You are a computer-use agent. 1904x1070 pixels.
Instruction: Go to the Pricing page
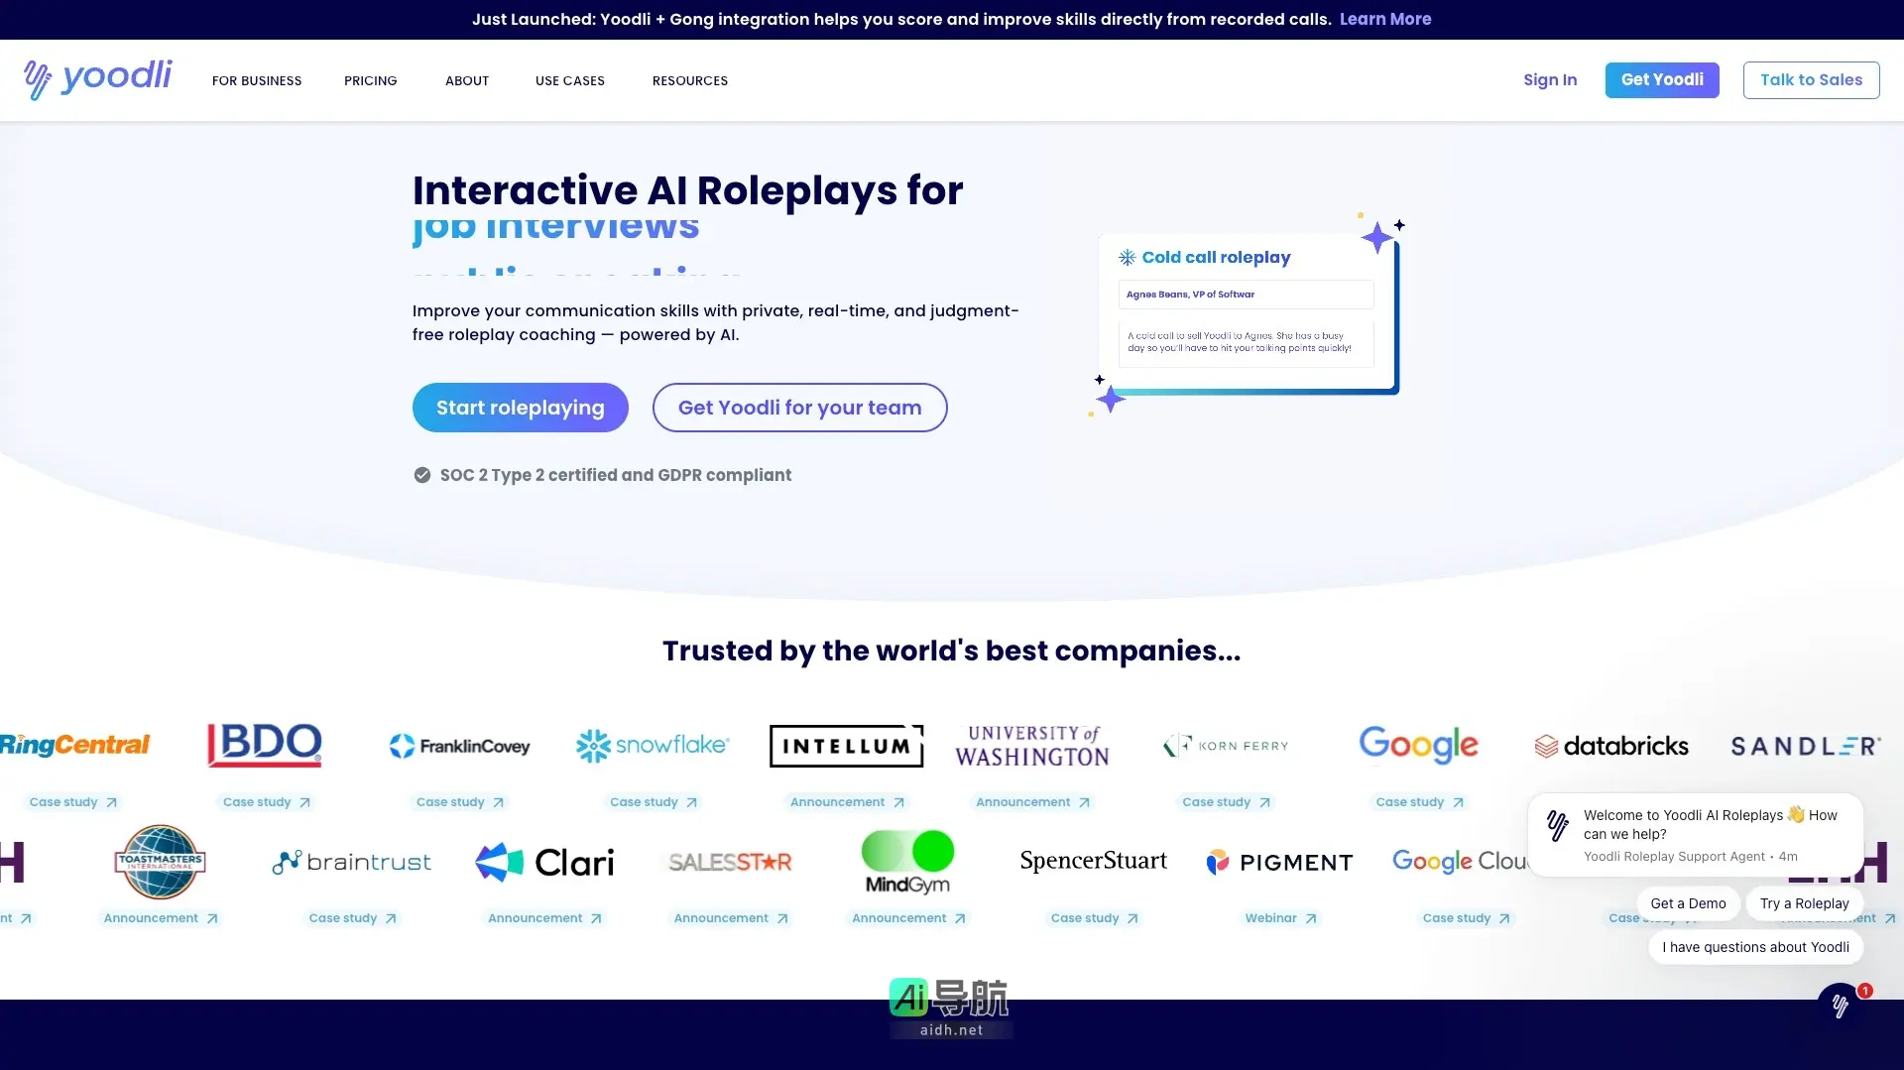click(x=371, y=80)
